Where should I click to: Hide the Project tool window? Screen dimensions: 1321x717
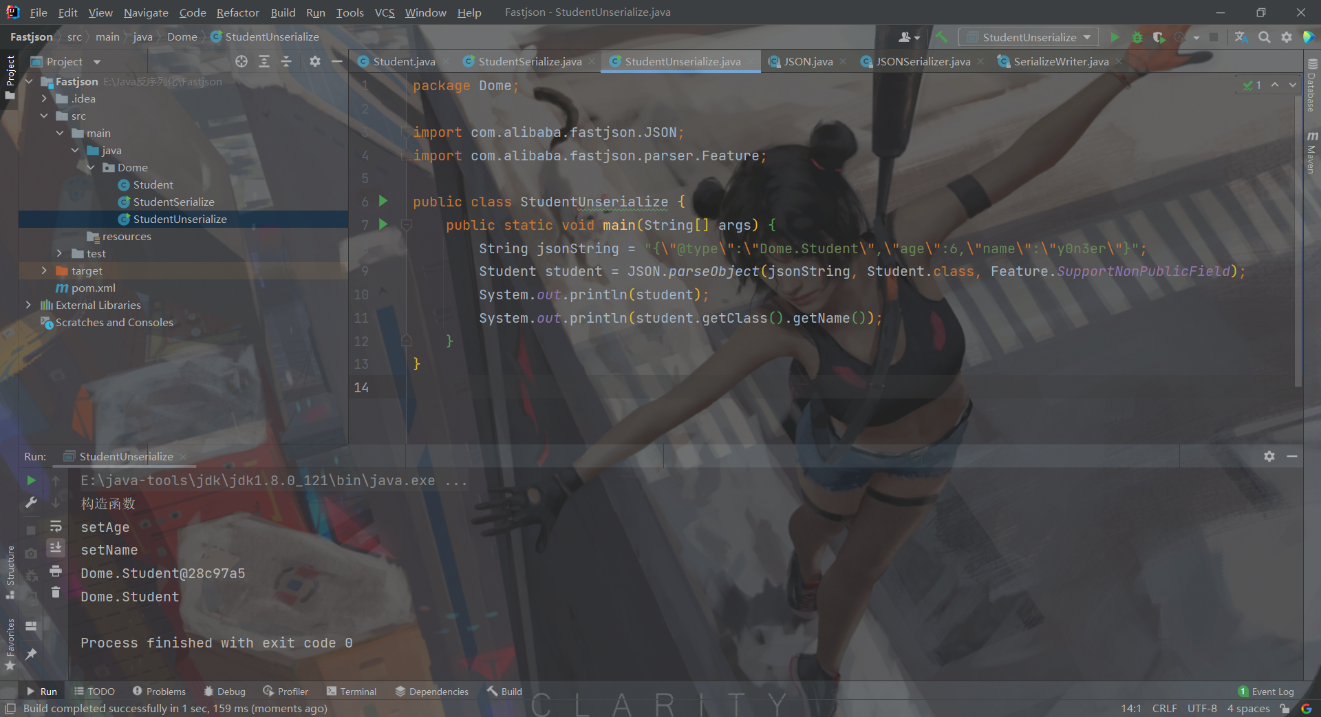(337, 61)
